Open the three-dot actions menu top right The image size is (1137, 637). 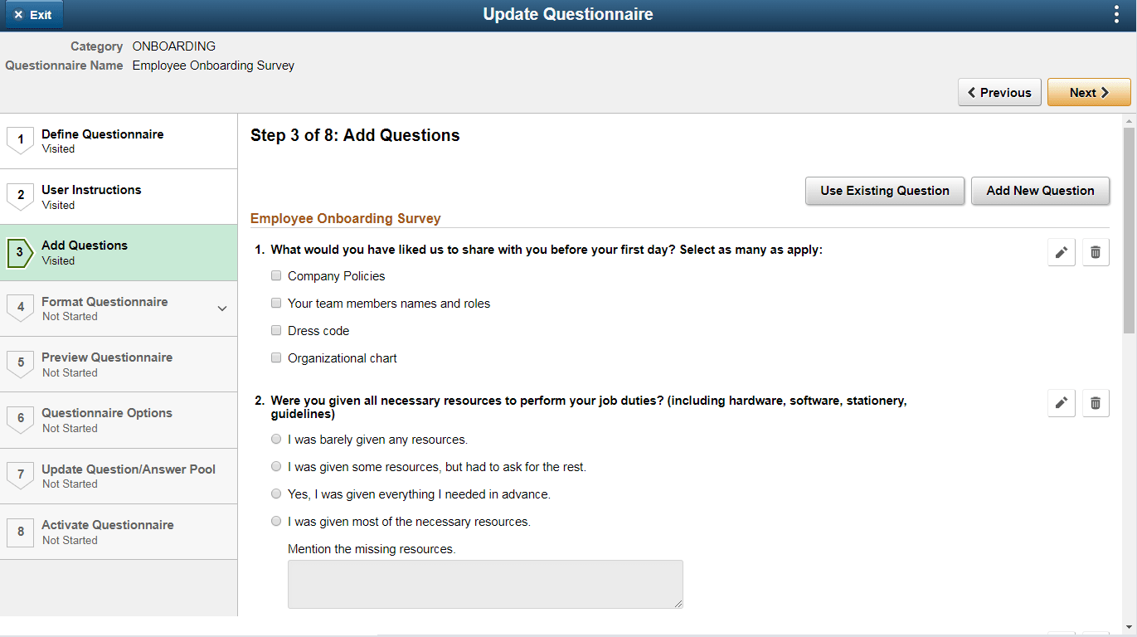(x=1115, y=14)
